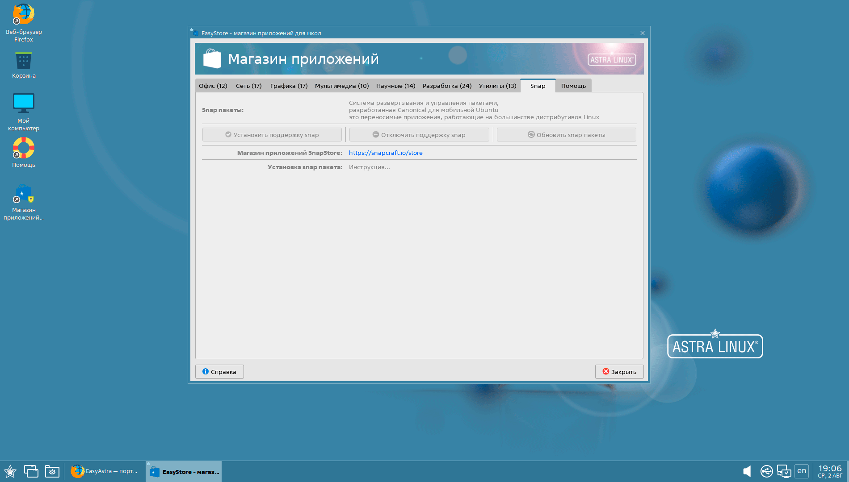
Task: Select the Разработка (24) tab
Action: (x=447, y=86)
